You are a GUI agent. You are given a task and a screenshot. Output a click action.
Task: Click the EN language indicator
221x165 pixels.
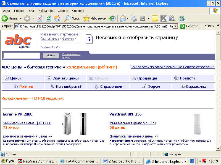click(x=192, y=161)
